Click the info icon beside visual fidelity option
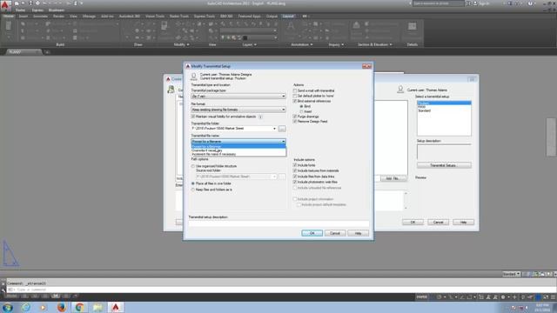The image size is (557, 313). pyautogui.click(x=260, y=117)
